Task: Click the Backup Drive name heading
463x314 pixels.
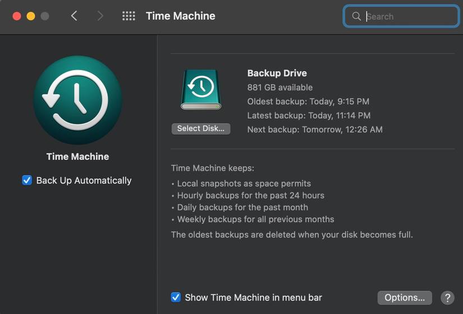Action: 277,73
